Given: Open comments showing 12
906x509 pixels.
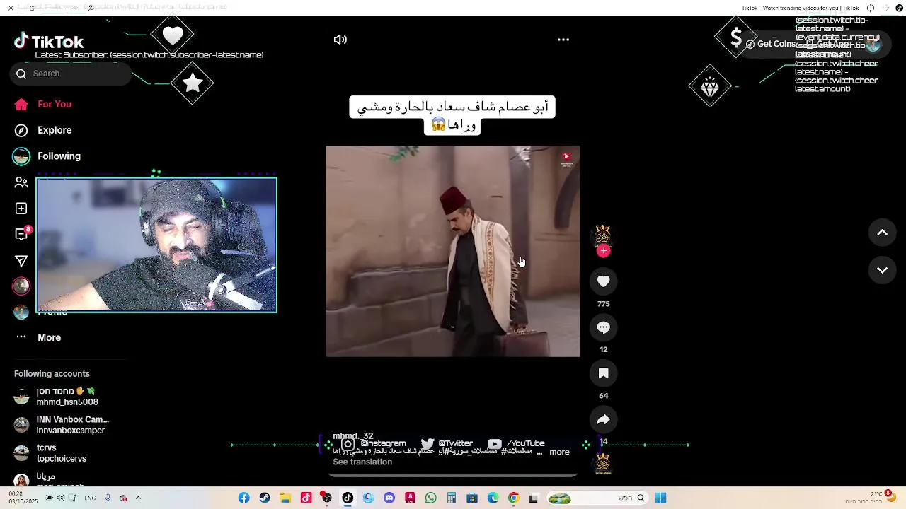Looking at the screenshot, I should click(603, 327).
